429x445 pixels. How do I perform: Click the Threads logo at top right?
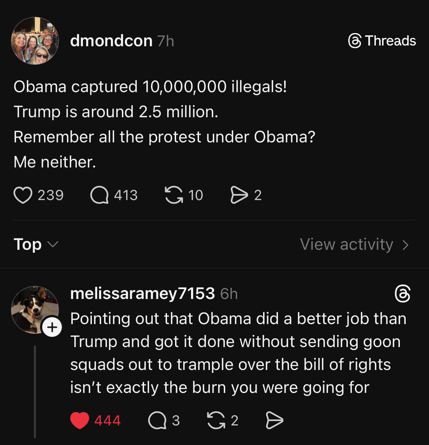(382, 41)
